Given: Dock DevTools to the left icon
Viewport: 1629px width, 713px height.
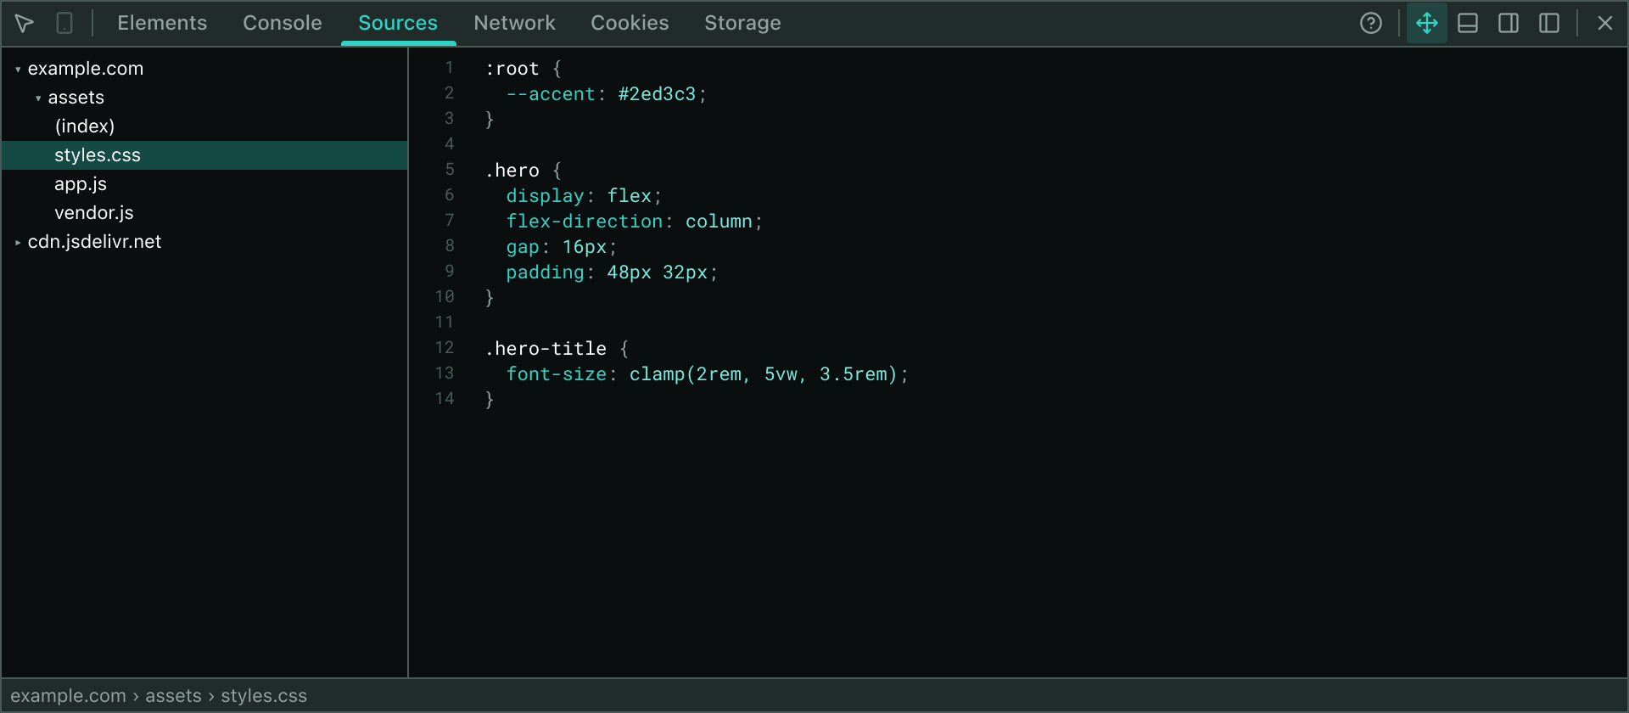Looking at the screenshot, I should click(1549, 23).
